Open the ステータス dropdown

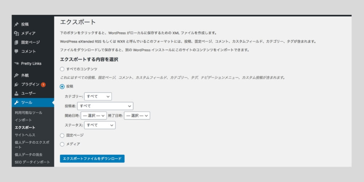[x=100, y=125]
